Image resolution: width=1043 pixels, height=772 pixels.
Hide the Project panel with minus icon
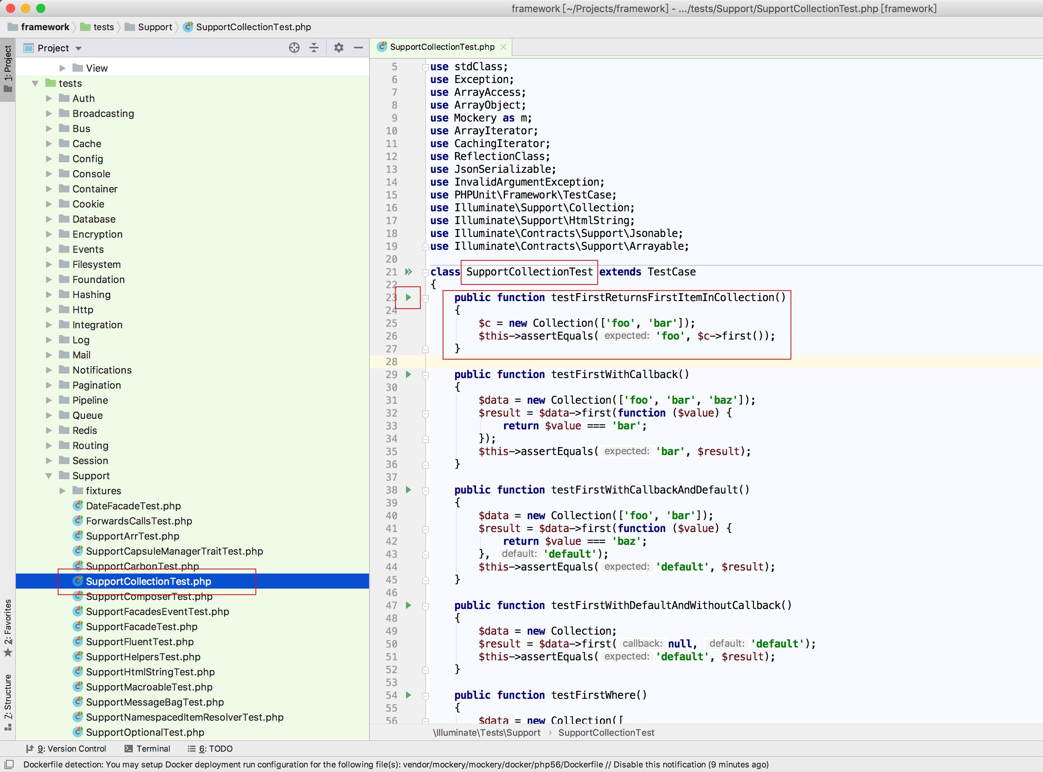(358, 48)
